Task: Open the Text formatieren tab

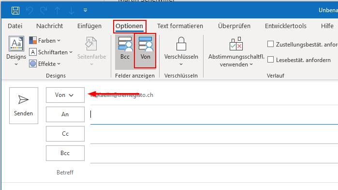Action: click(x=180, y=26)
